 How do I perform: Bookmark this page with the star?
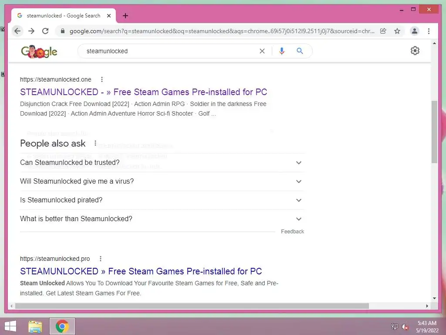[397, 31]
